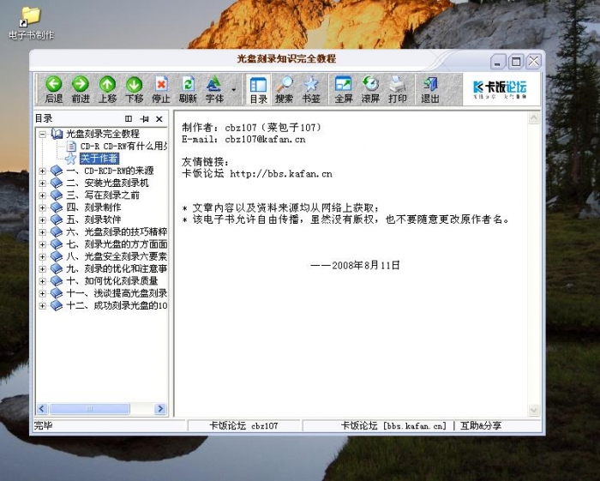Toggle the 目录 (Contents) panel button
The height and width of the screenshot is (481, 600).
click(x=258, y=88)
